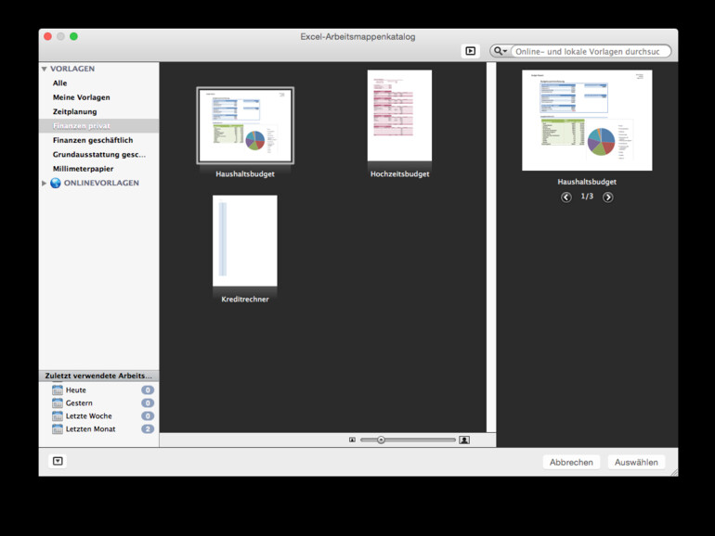This screenshot has width=715, height=536.
Task: Click the Haushaltsbudget label under preview
Action: point(587,182)
